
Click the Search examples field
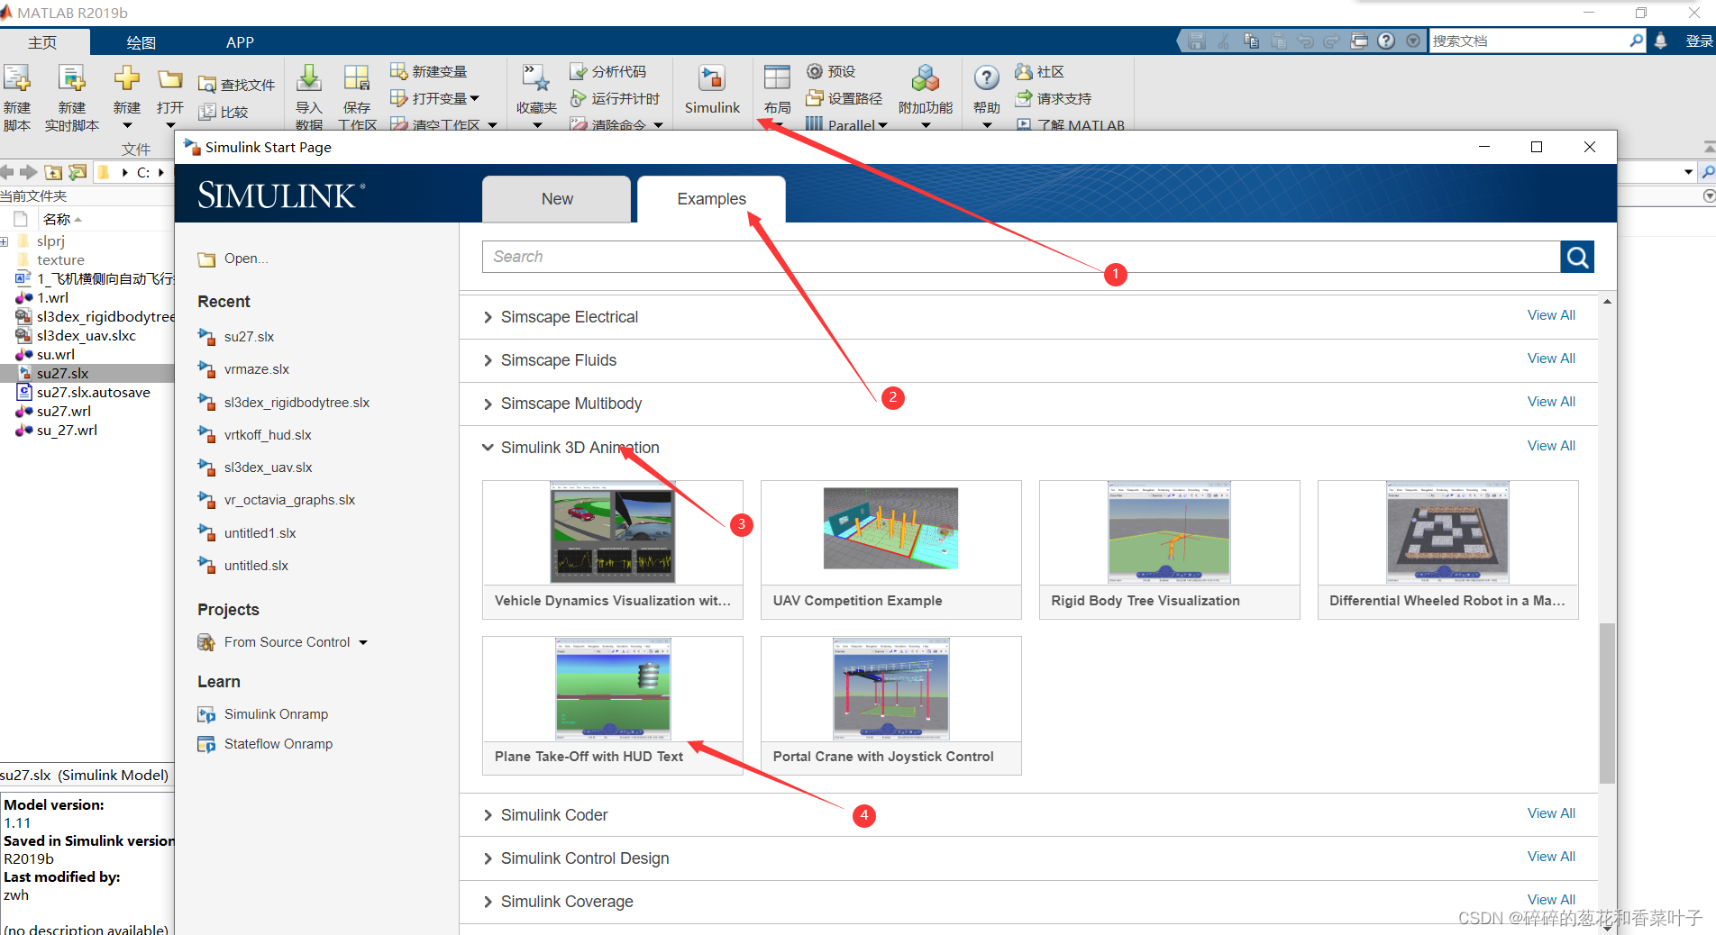1021,257
